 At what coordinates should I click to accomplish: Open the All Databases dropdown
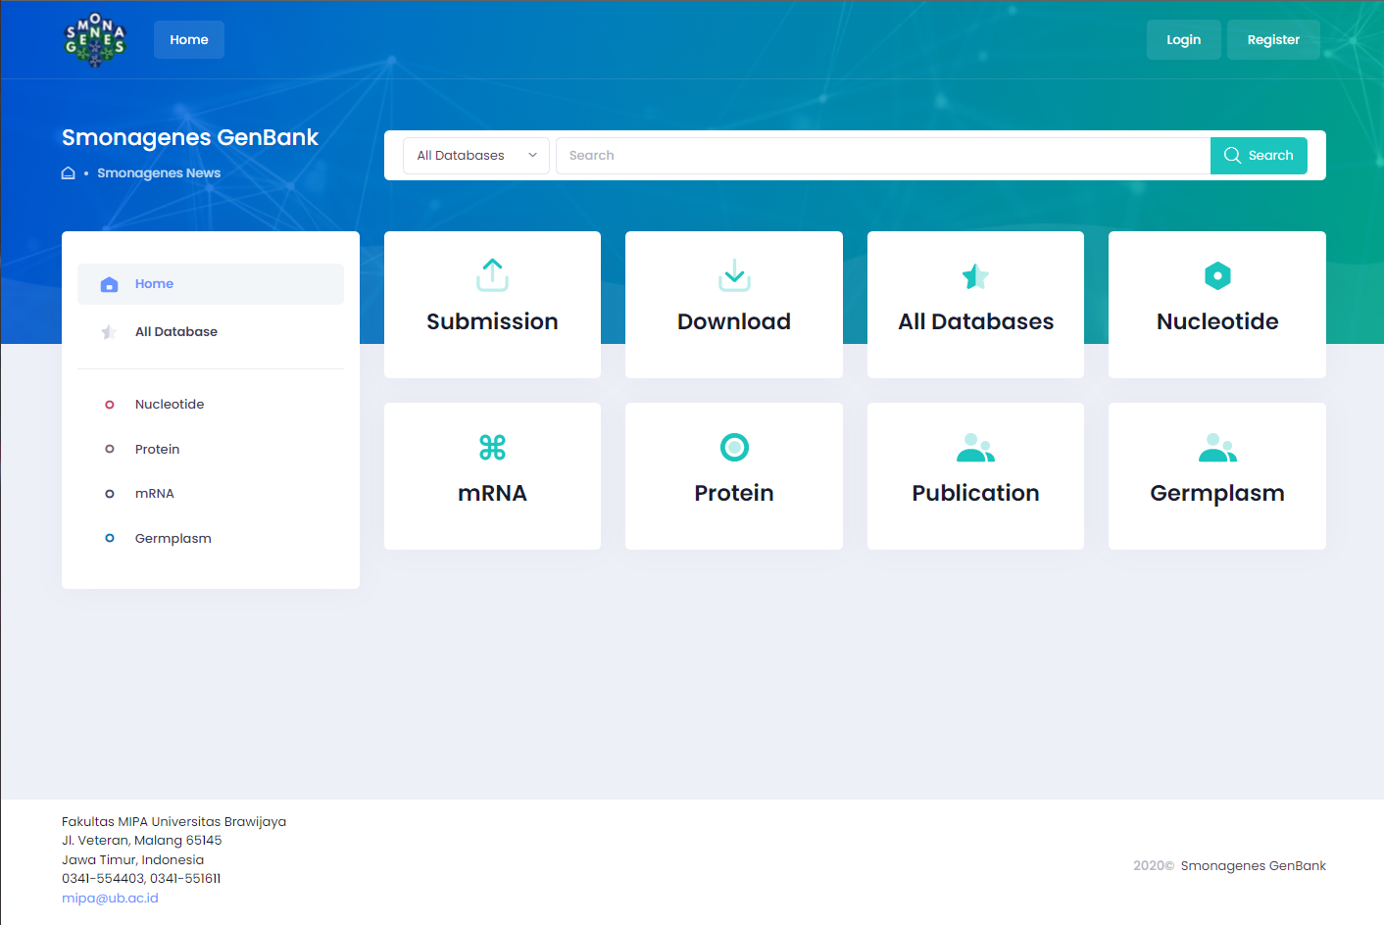(x=476, y=156)
